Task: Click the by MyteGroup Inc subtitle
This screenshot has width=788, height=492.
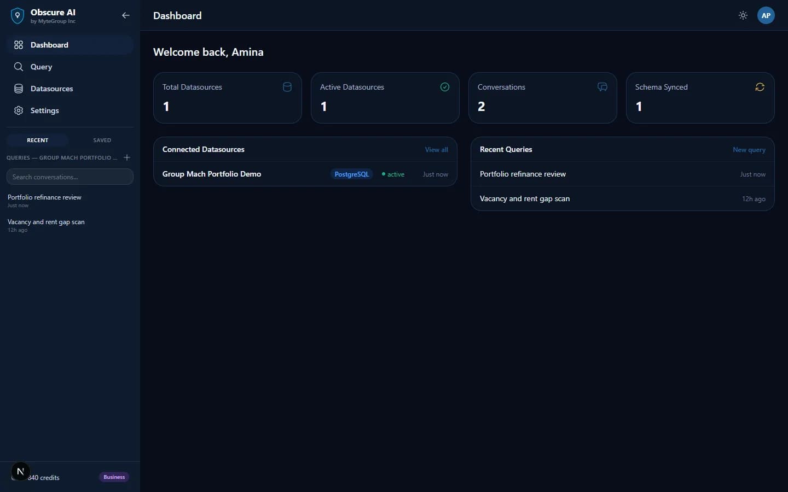Action: point(53,21)
